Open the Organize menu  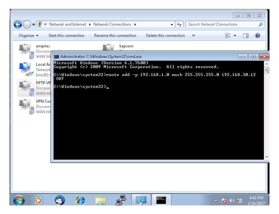click(x=29, y=36)
